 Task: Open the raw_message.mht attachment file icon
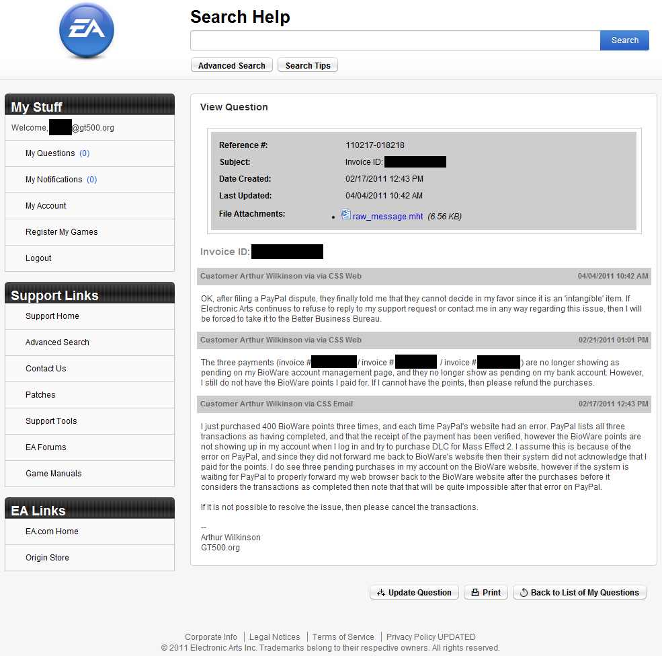tap(346, 215)
